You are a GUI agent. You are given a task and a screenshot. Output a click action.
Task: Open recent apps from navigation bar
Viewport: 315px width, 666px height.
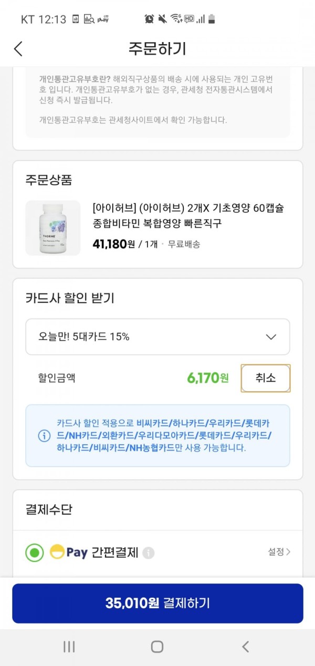(69, 647)
